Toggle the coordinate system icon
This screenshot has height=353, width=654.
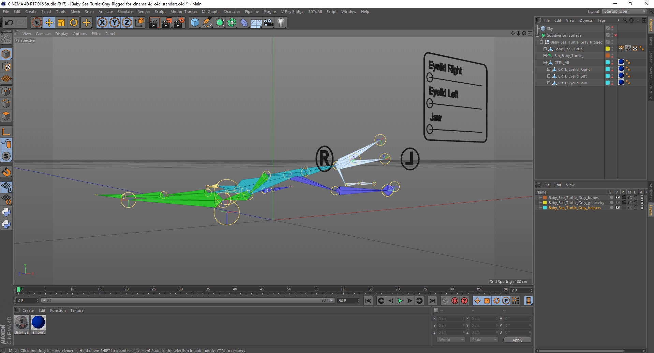pyautogui.click(x=139, y=23)
